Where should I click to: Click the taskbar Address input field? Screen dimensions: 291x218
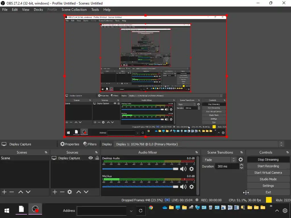point(102,211)
